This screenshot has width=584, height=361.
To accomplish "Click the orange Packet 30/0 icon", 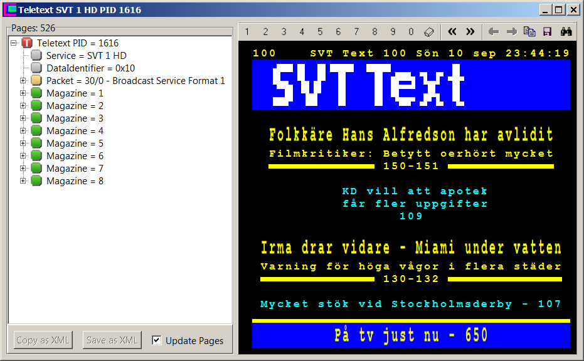I will (36, 80).
